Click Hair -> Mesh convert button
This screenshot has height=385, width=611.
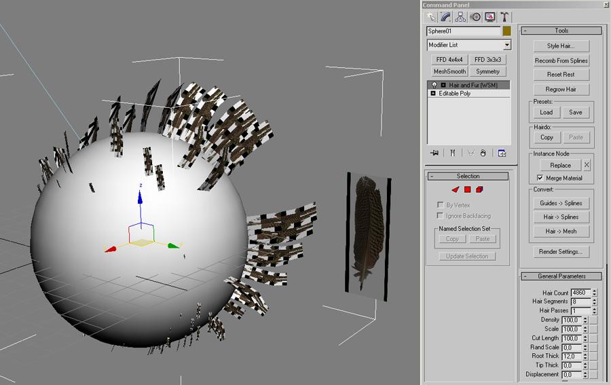coord(561,231)
